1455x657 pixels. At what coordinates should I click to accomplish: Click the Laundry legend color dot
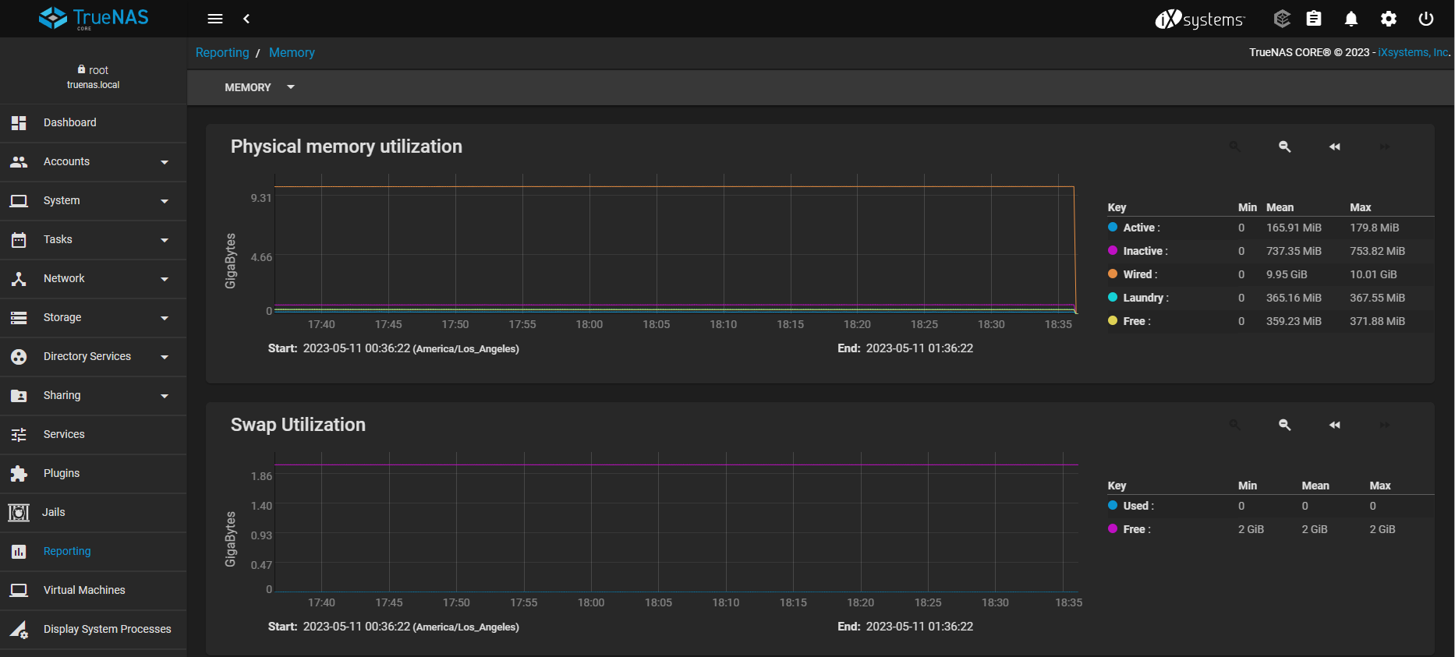pos(1113,298)
